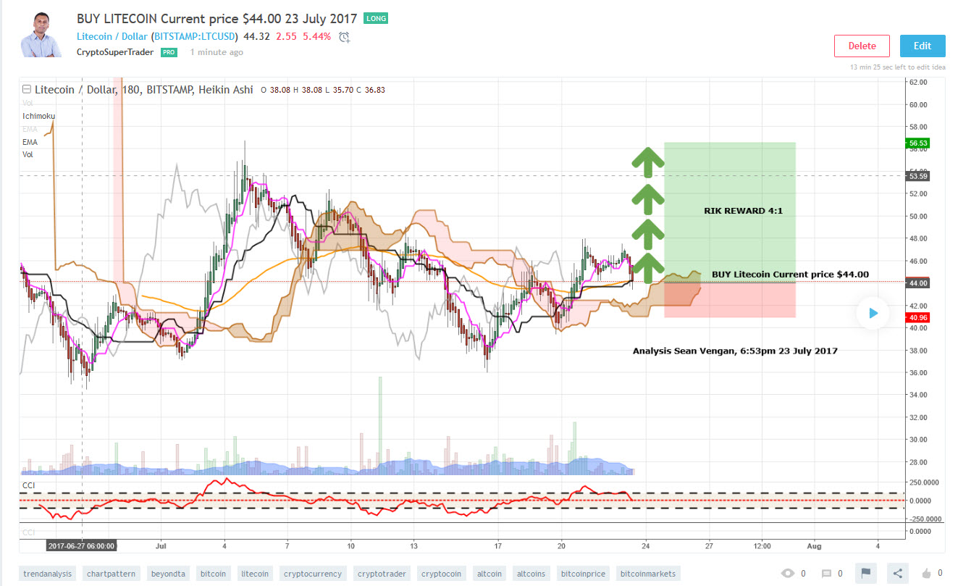Screen dimensions: 958x586
Task: Open the cryptocurrency tag
Action: point(313,574)
